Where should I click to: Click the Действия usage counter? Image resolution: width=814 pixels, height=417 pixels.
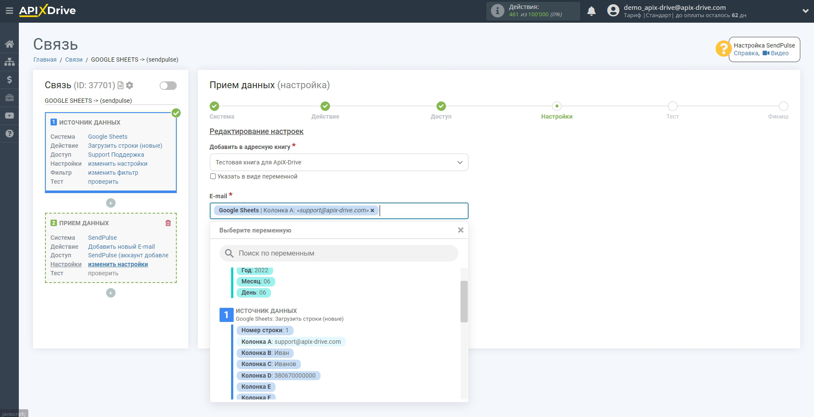(x=533, y=11)
